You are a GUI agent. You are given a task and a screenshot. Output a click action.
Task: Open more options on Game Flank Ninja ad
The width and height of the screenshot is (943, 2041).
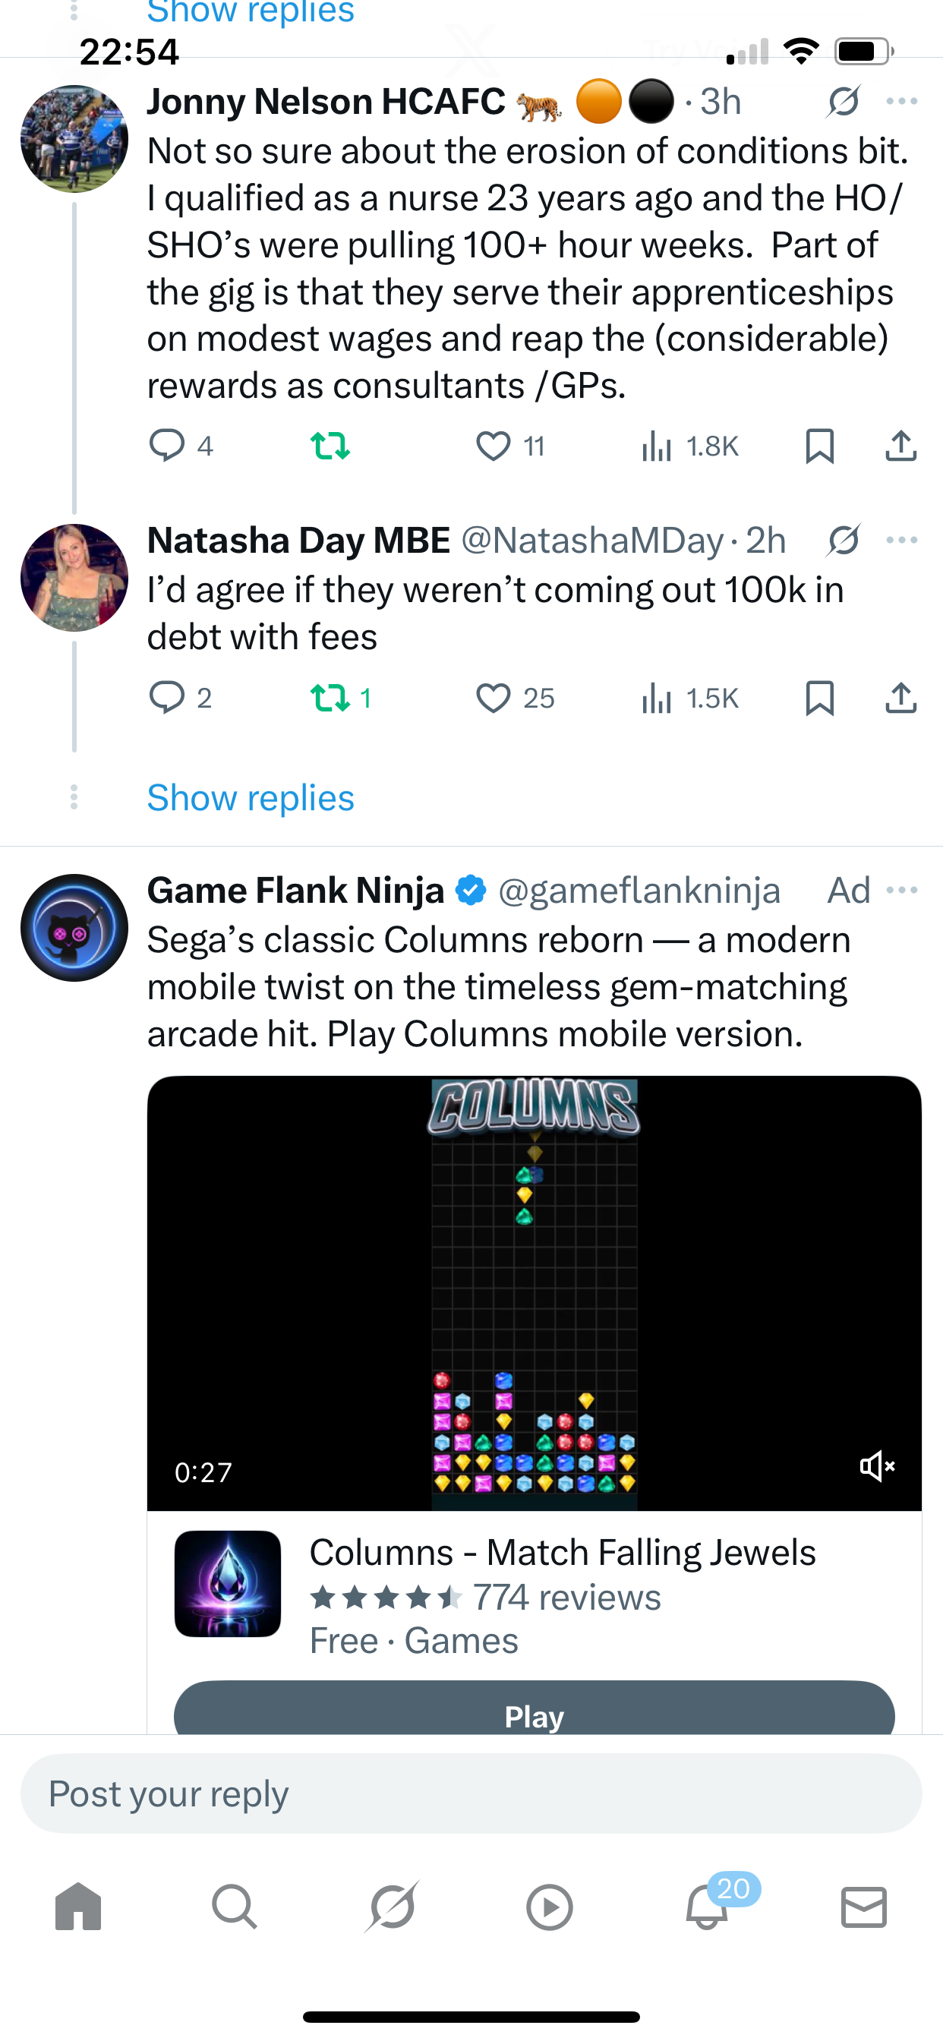coord(902,891)
